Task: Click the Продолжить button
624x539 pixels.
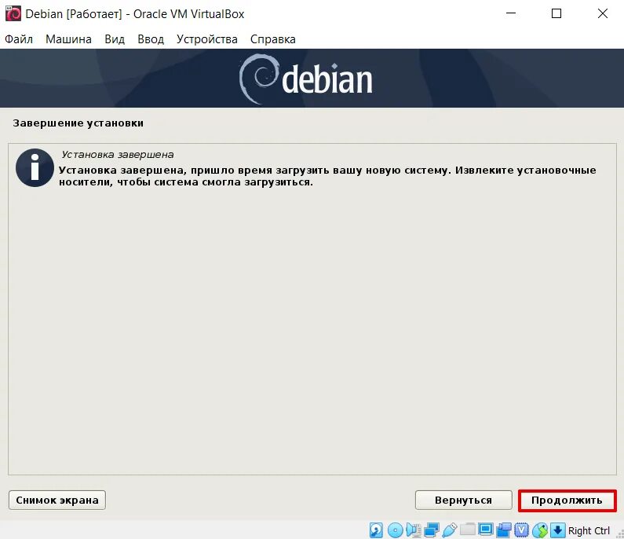Action: pyautogui.click(x=567, y=500)
